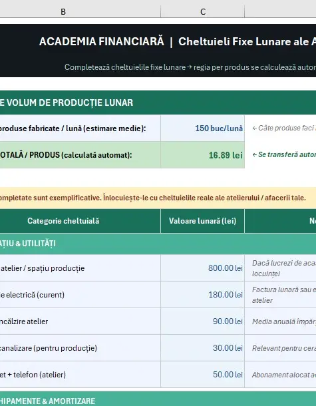Screen dimensions: 316x406
Task: Click the 'Câte produse faci' note
Action: coord(283,128)
